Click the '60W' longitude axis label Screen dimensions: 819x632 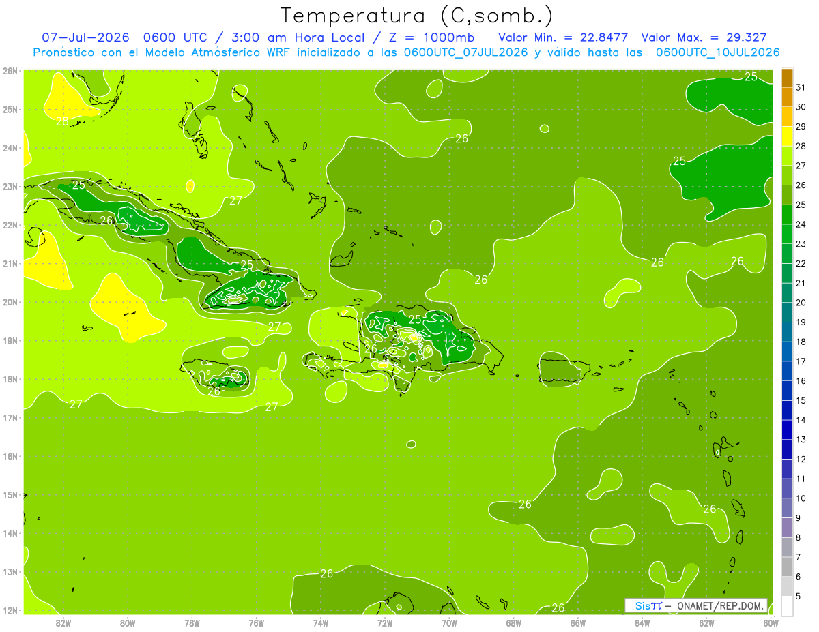tap(771, 623)
